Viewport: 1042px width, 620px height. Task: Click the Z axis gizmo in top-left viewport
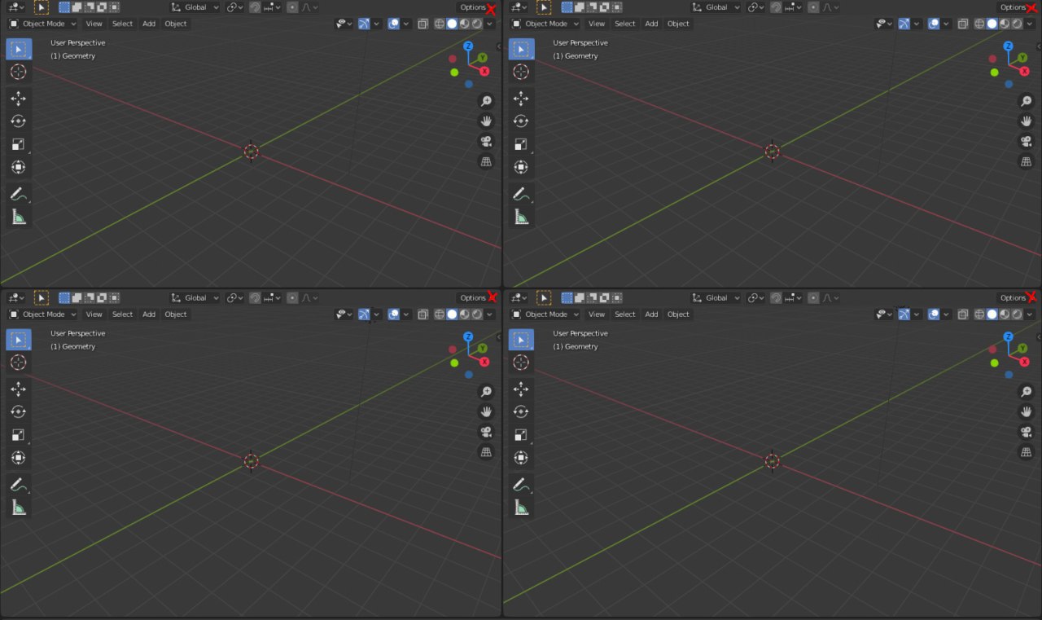468,46
